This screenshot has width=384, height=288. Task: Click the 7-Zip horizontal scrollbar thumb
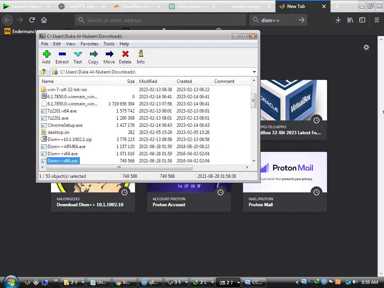[x=119, y=168]
